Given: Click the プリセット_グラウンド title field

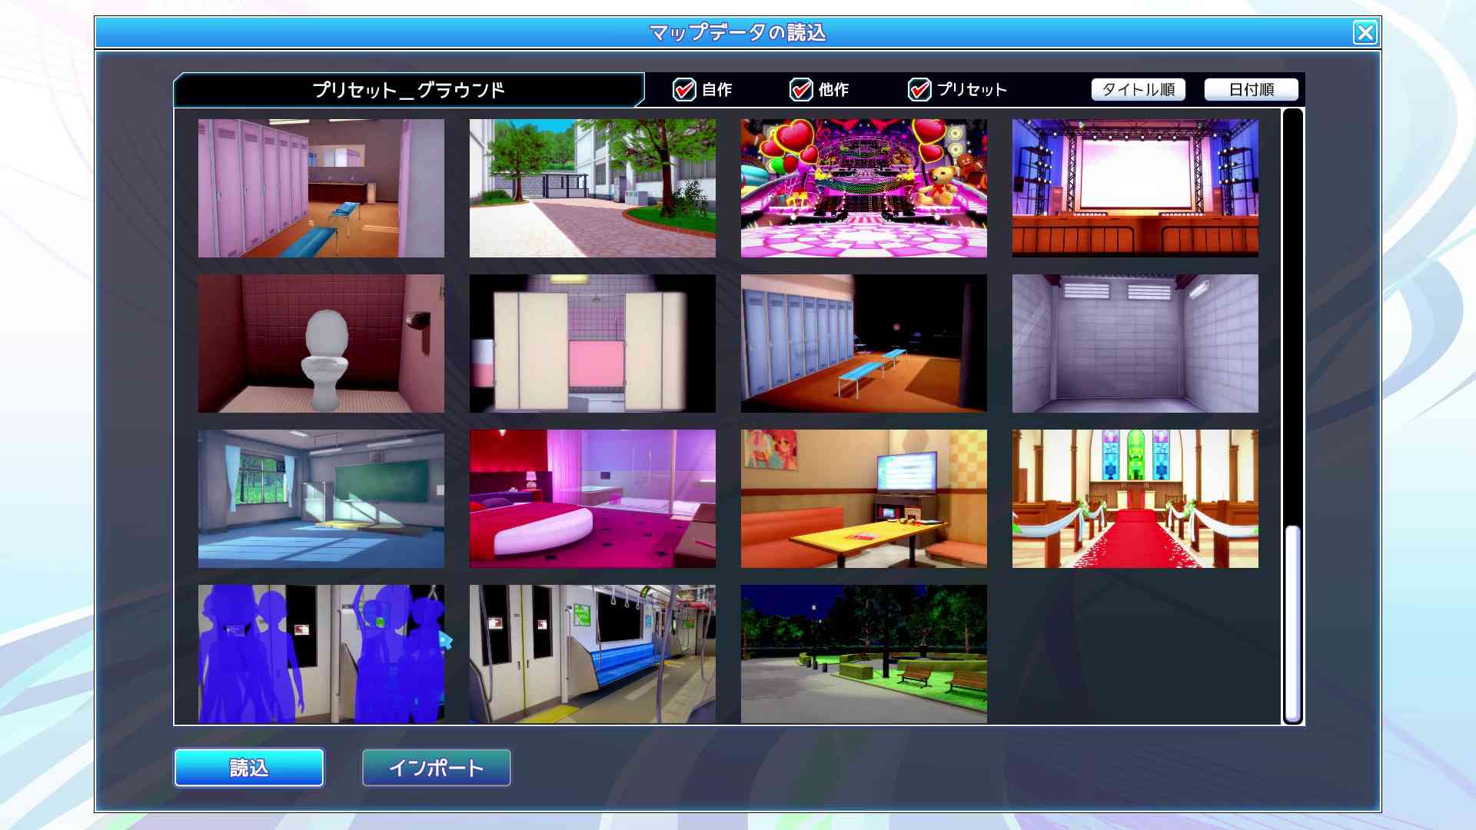Looking at the screenshot, I should pos(408,90).
